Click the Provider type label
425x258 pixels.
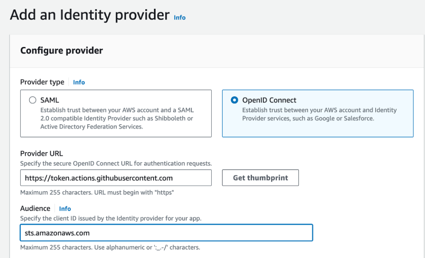click(42, 82)
